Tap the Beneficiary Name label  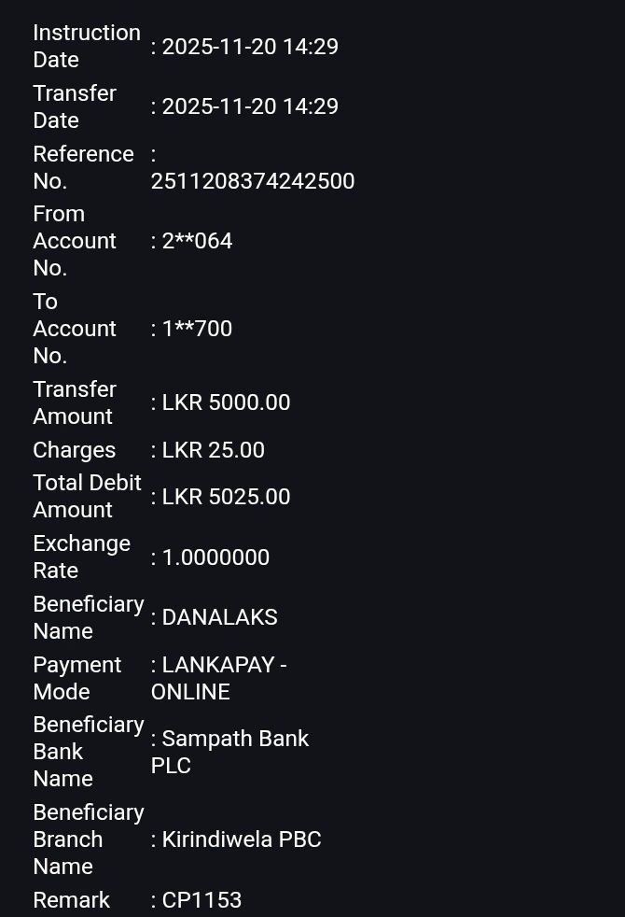coord(88,617)
